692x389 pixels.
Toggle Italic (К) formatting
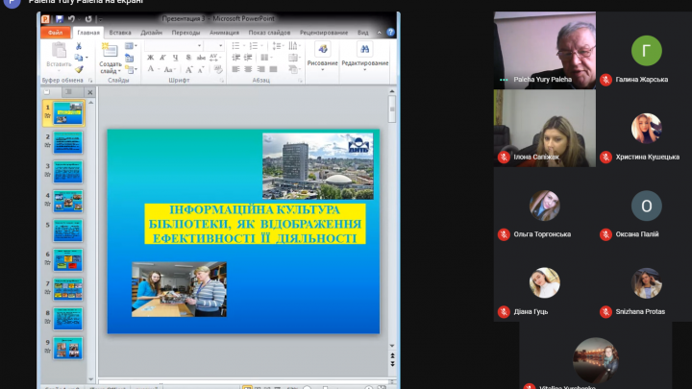click(162, 58)
